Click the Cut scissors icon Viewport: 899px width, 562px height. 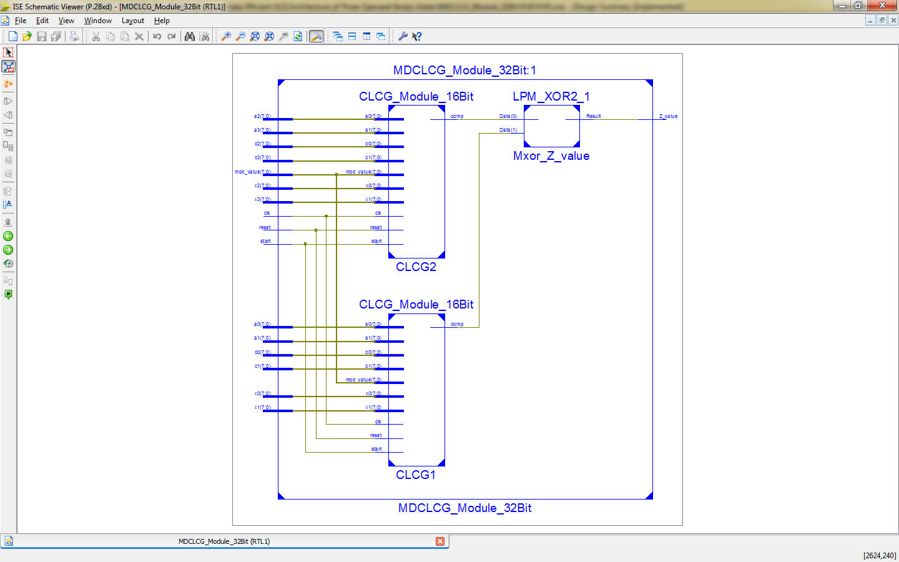click(96, 36)
